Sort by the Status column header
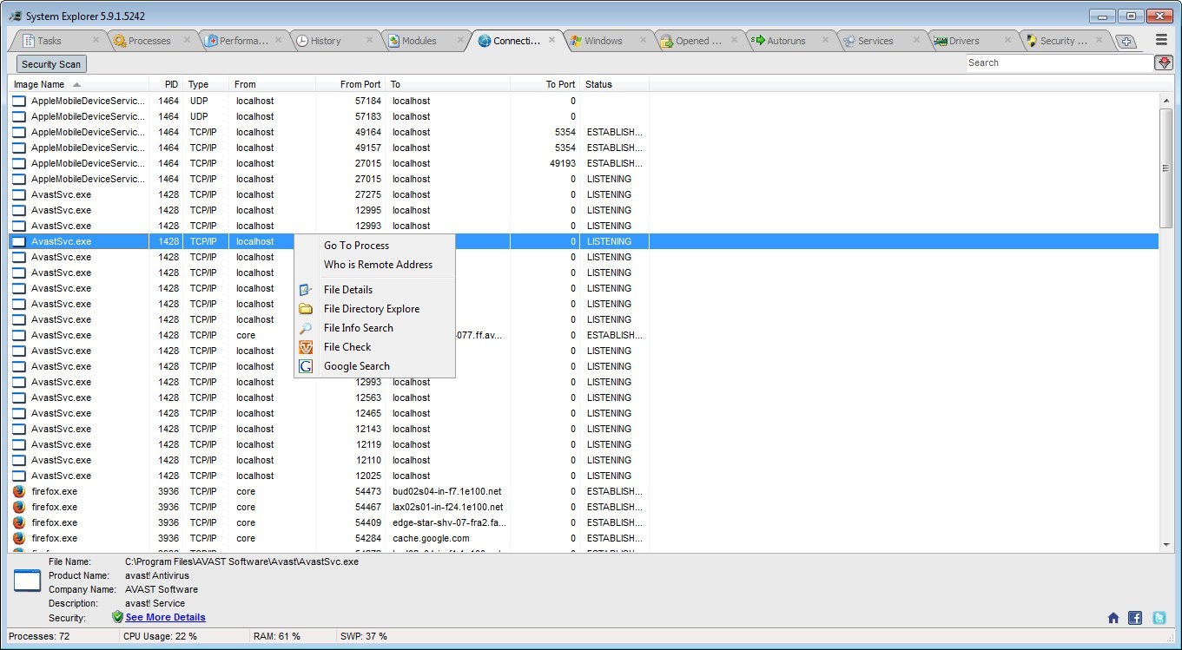 point(614,84)
